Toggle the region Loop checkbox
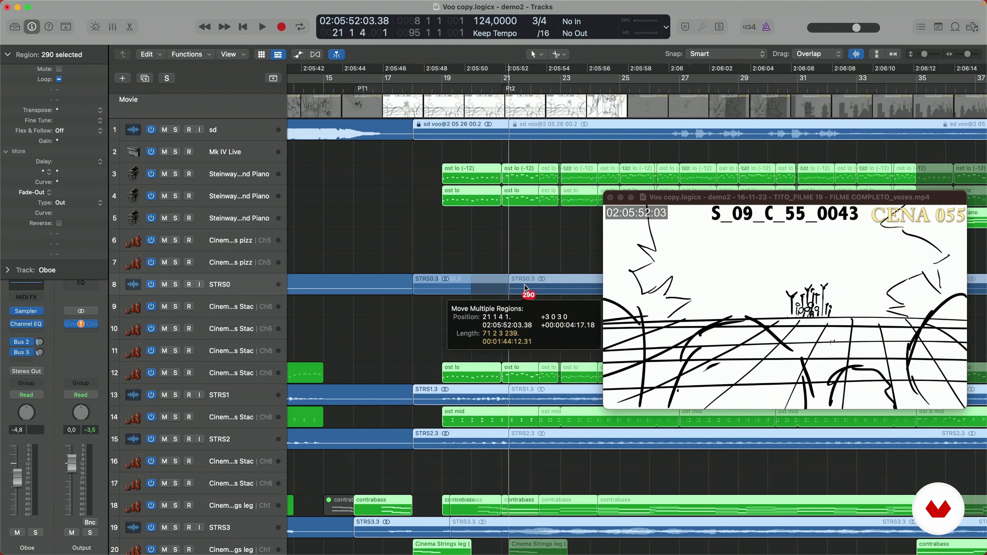987x555 pixels. tap(59, 79)
